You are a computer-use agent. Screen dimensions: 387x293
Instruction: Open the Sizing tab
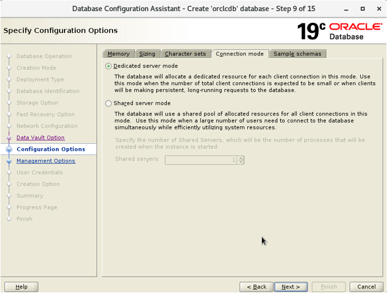coord(147,54)
